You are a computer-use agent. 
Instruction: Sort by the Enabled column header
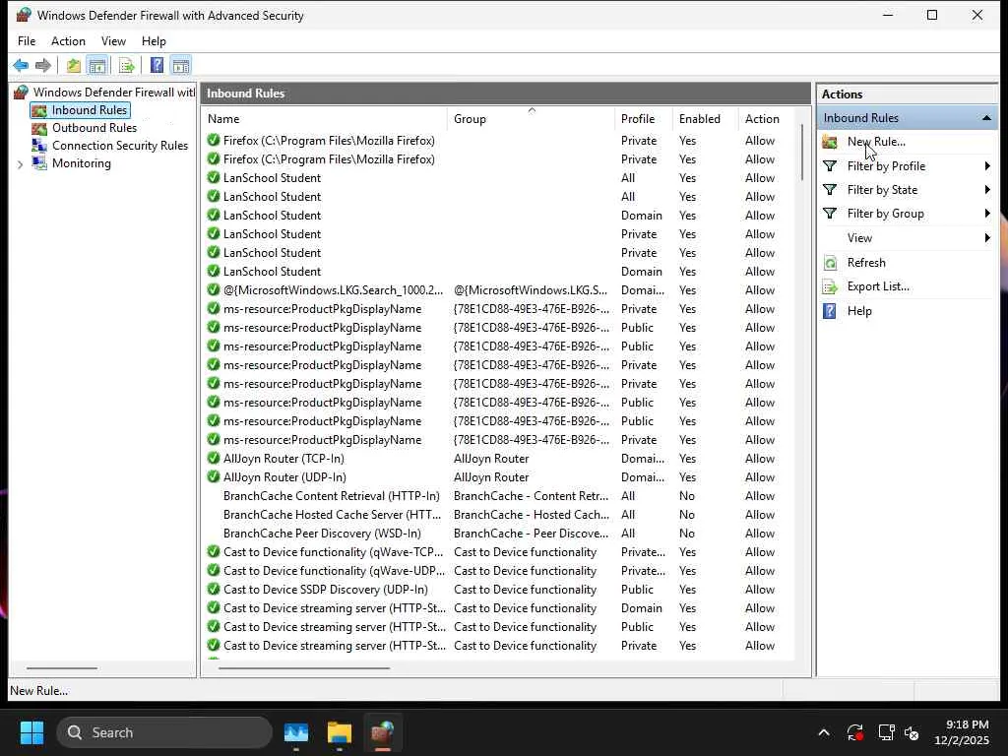point(705,119)
